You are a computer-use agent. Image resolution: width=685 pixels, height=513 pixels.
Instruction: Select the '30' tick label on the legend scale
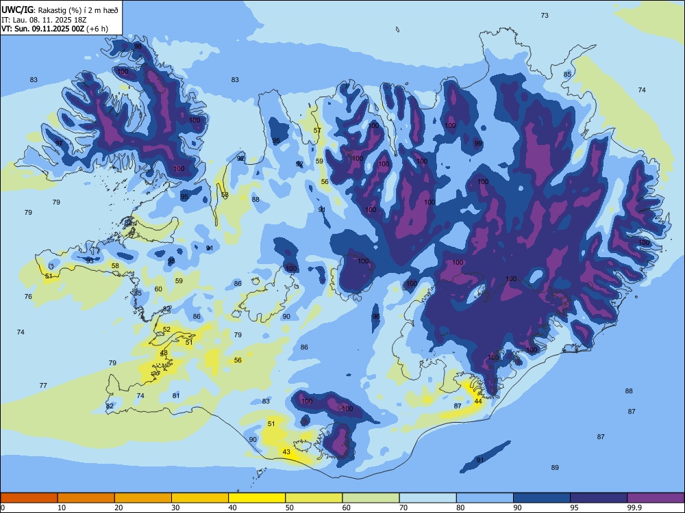(x=175, y=508)
